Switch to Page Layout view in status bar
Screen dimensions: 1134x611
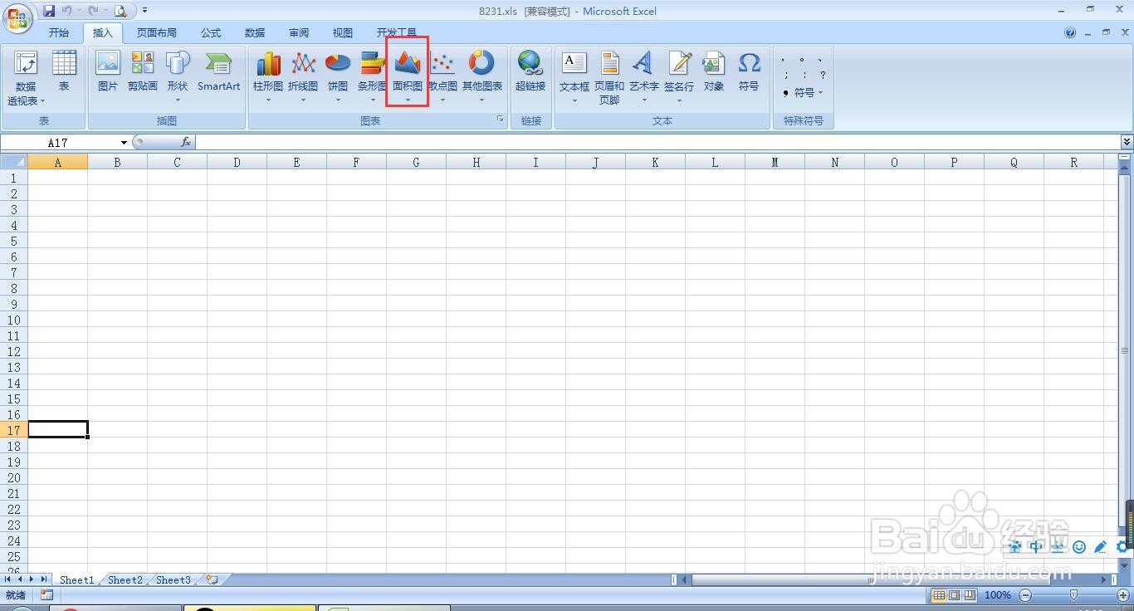click(954, 595)
